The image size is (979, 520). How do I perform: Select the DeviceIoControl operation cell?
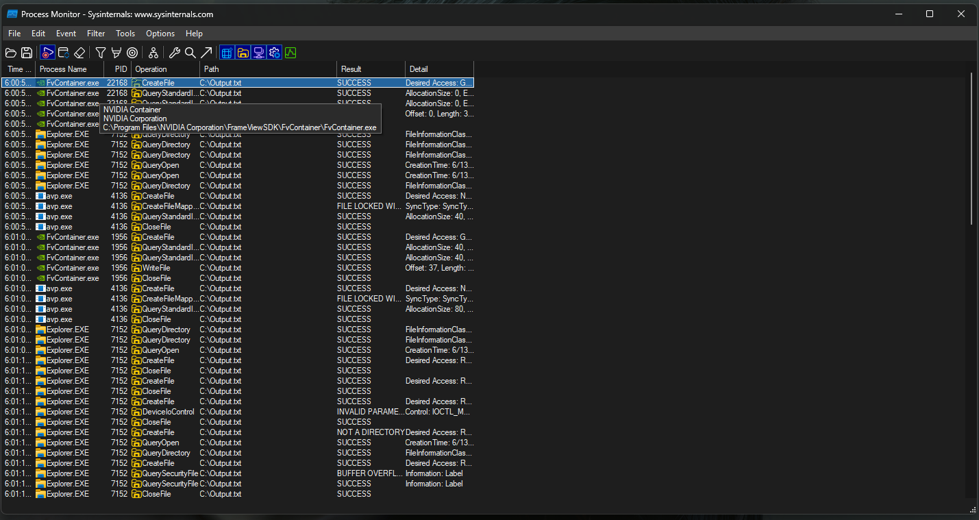[168, 412]
